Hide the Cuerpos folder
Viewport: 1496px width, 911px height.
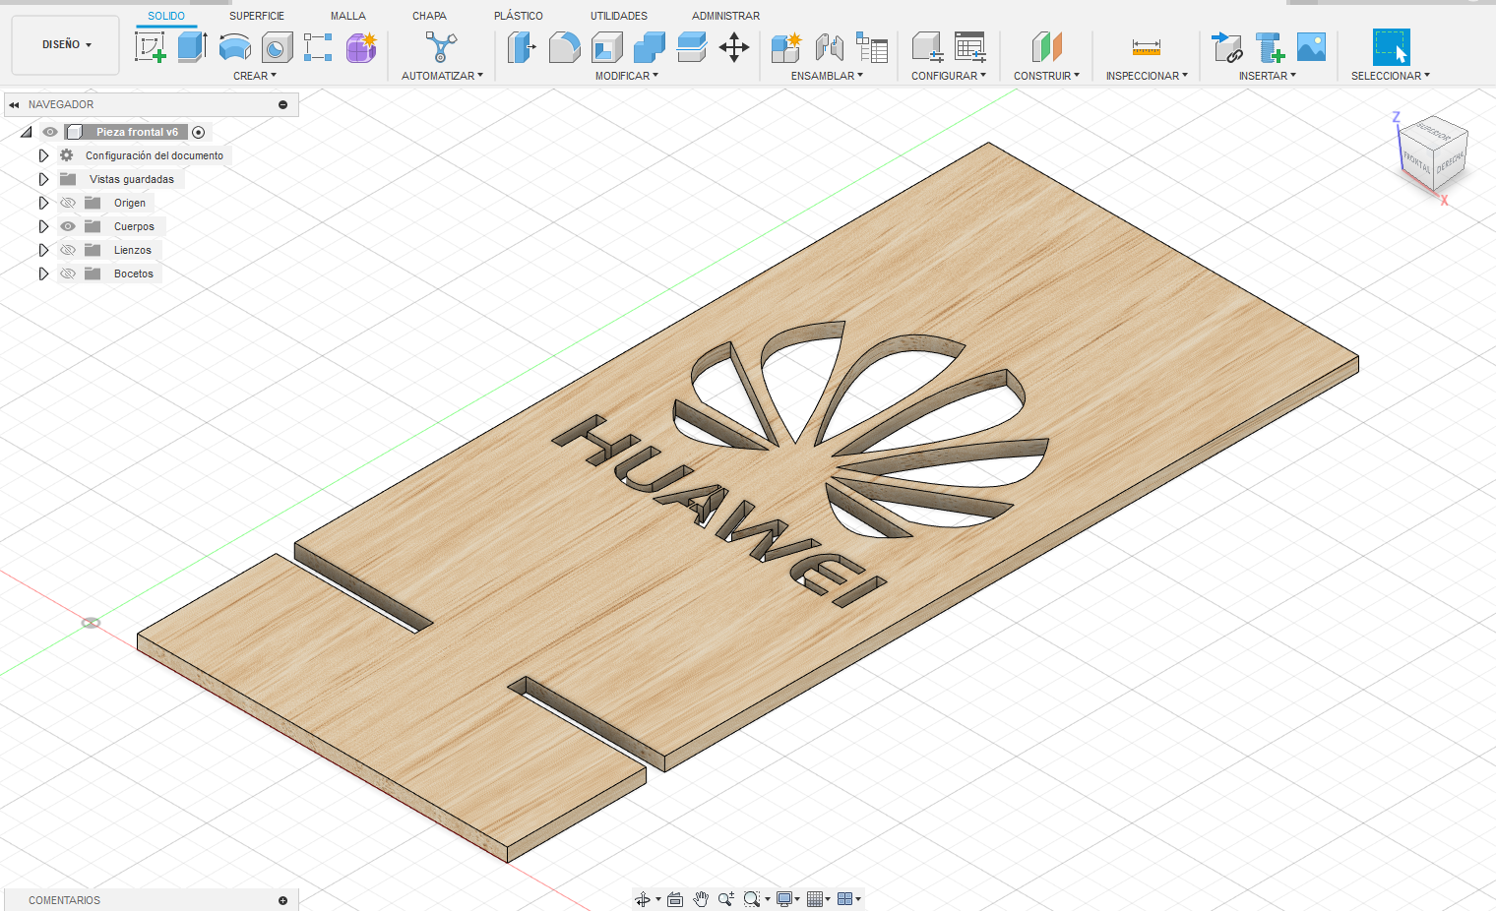[68, 226]
